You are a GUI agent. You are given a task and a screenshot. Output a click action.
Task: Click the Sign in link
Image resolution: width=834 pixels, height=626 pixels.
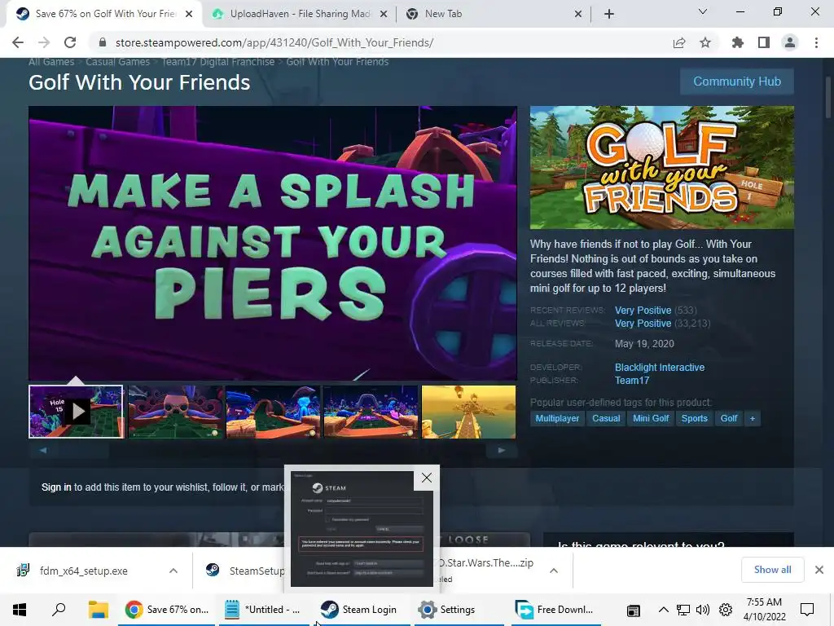[56, 487]
